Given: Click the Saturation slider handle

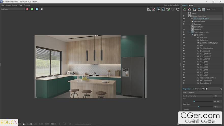Looking at the screenshot, I should click(x=199, y=107).
